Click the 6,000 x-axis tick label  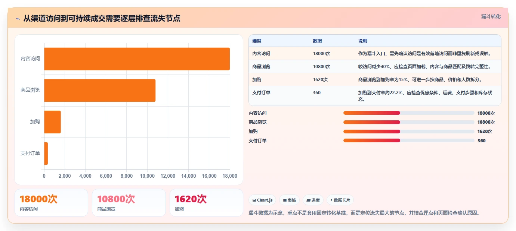(106, 176)
